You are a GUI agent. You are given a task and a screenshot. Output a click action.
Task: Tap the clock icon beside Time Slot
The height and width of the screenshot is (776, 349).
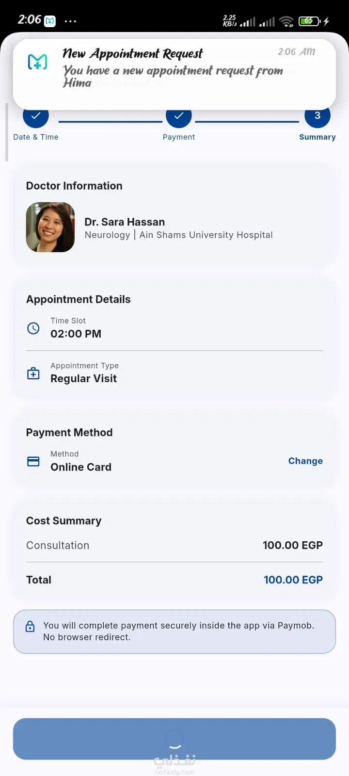pyautogui.click(x=33, y=328)
